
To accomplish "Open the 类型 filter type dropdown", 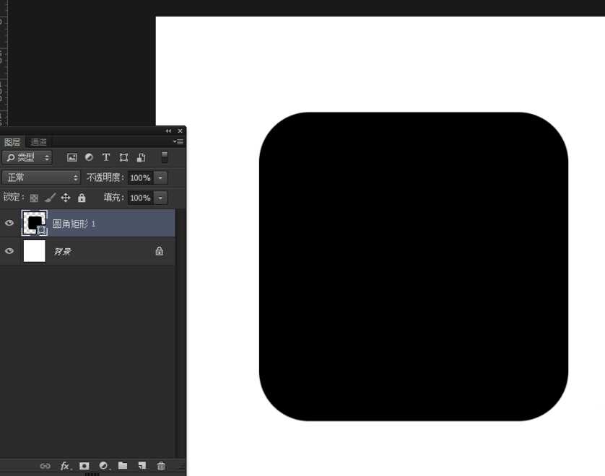I will [x=27, y=157].
